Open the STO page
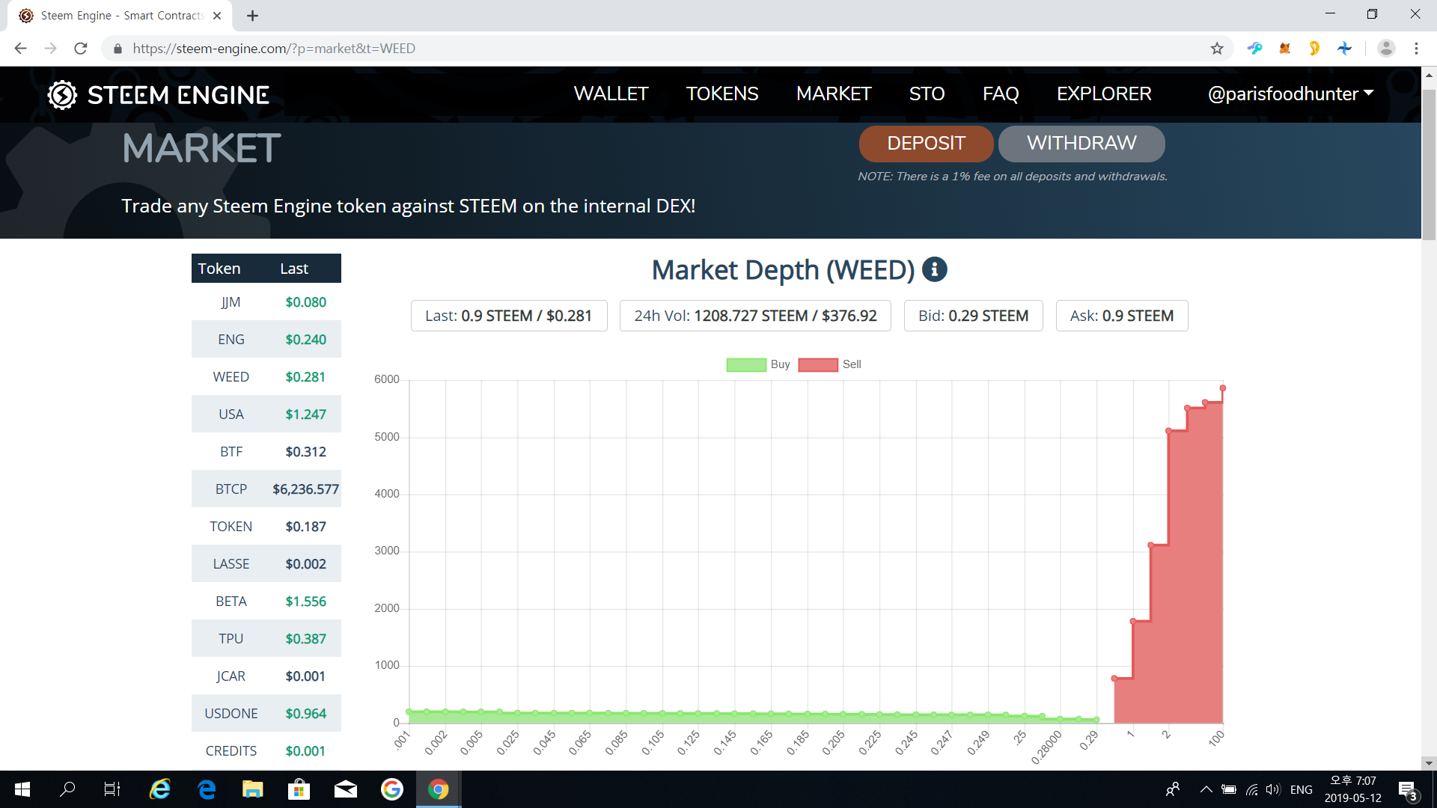The height and width of the screenshot is (808, 1437). pyautogui.click(x=927, y=94)
